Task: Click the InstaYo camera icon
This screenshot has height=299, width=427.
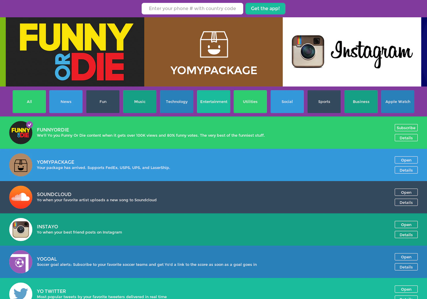Action: (x=21, y=230)
